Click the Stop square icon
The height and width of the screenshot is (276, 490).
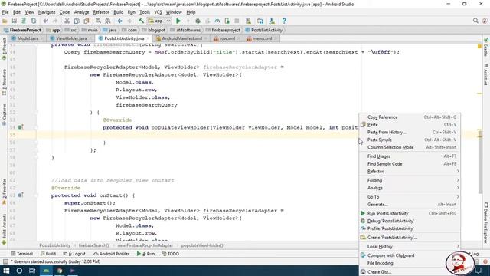click(237, 21)
